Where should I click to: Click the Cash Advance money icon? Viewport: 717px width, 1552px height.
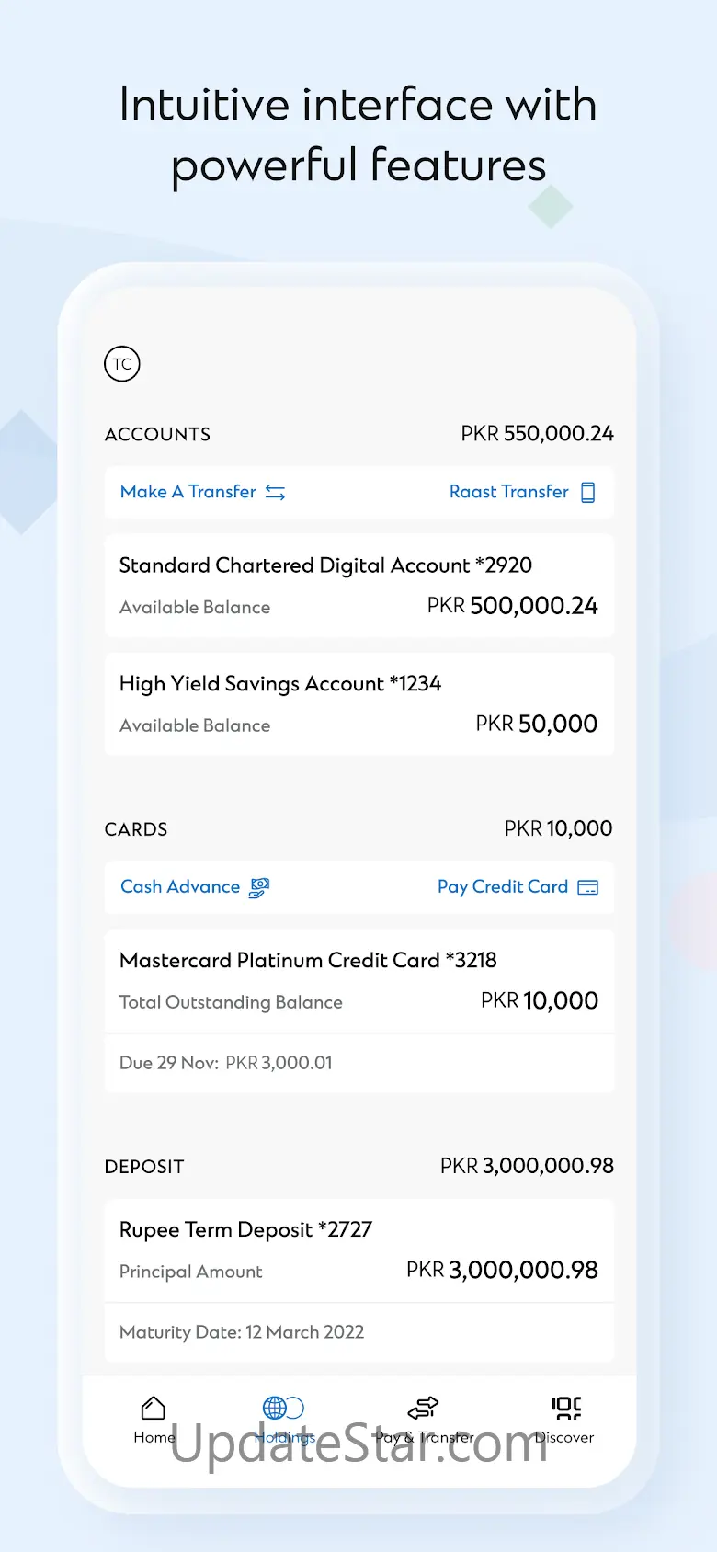[x=259, y=887]
